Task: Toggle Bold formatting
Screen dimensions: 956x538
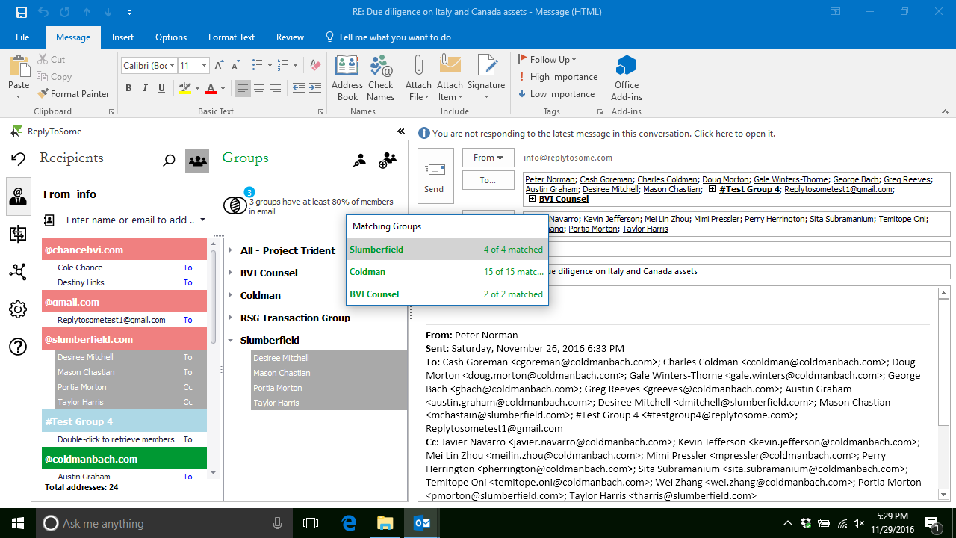Action: click(x=128, y=88)
